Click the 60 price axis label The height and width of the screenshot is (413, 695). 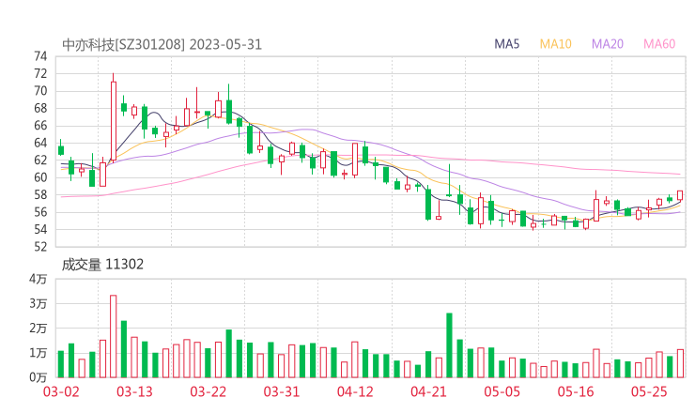coord(40,177)
